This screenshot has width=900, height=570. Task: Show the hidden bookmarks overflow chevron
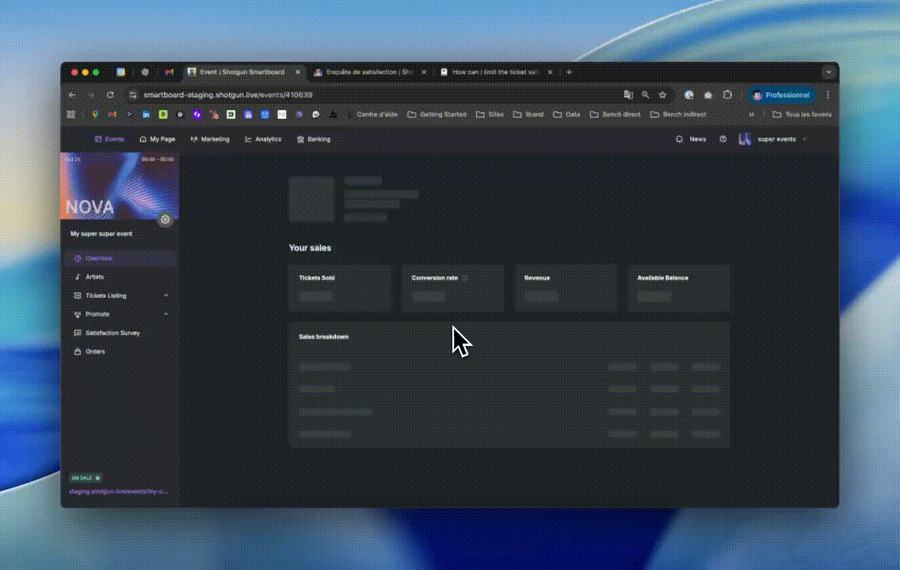pos(751,115)
